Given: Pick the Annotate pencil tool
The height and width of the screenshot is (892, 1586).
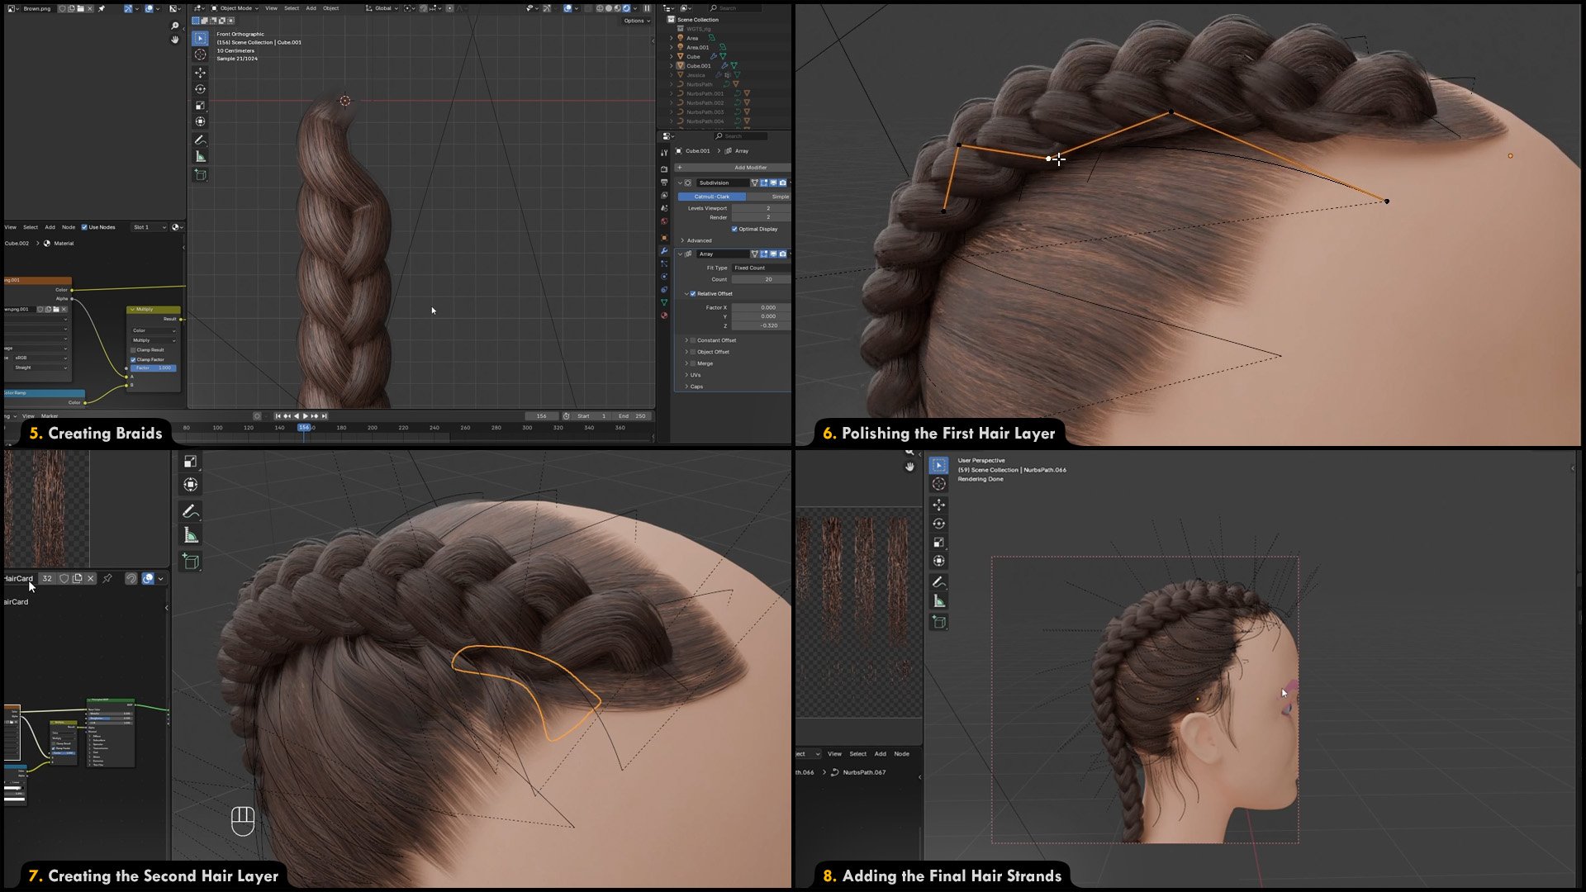Looking at the screenshot, I should (x=200, y=140).
